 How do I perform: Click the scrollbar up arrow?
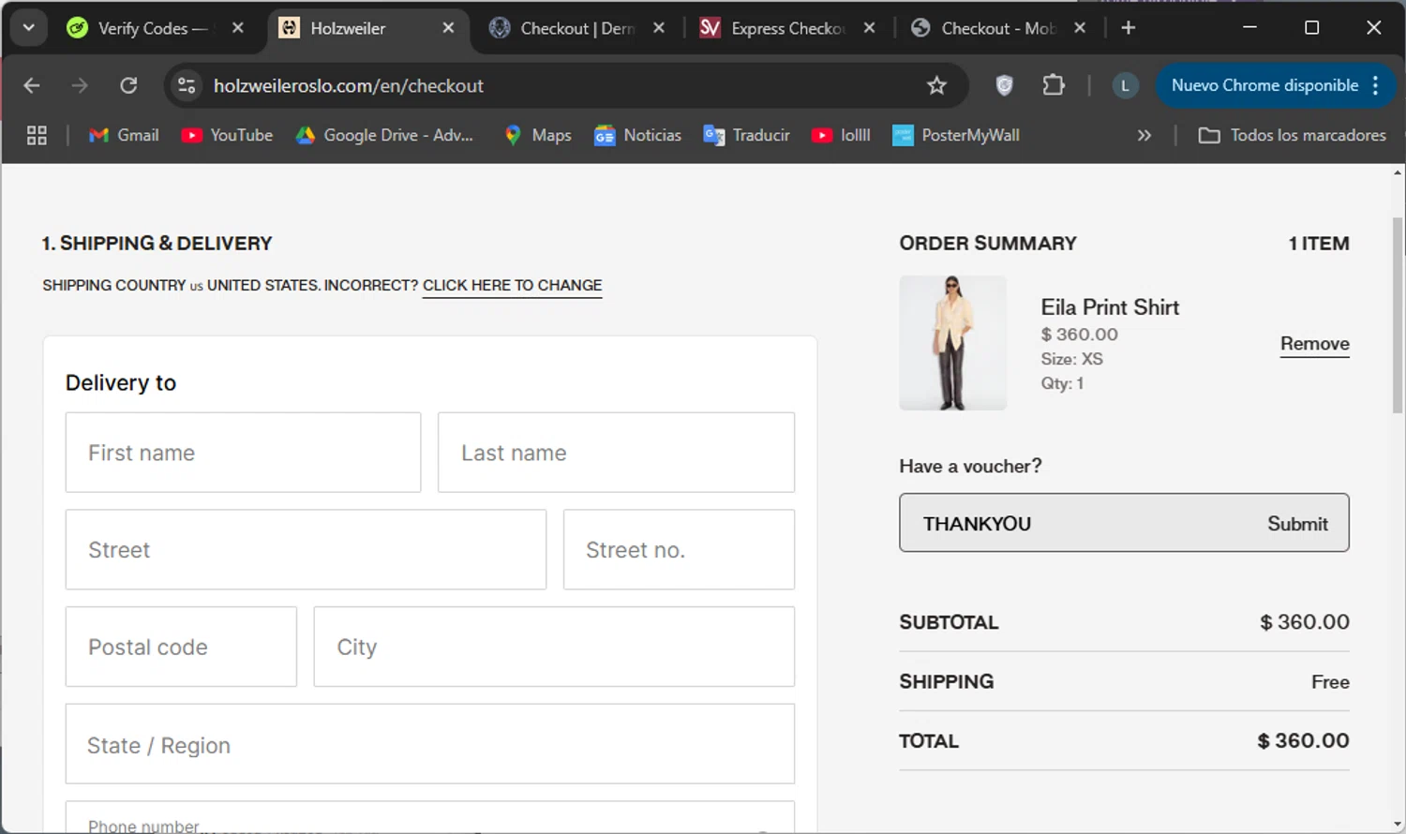click(1398, 173)
